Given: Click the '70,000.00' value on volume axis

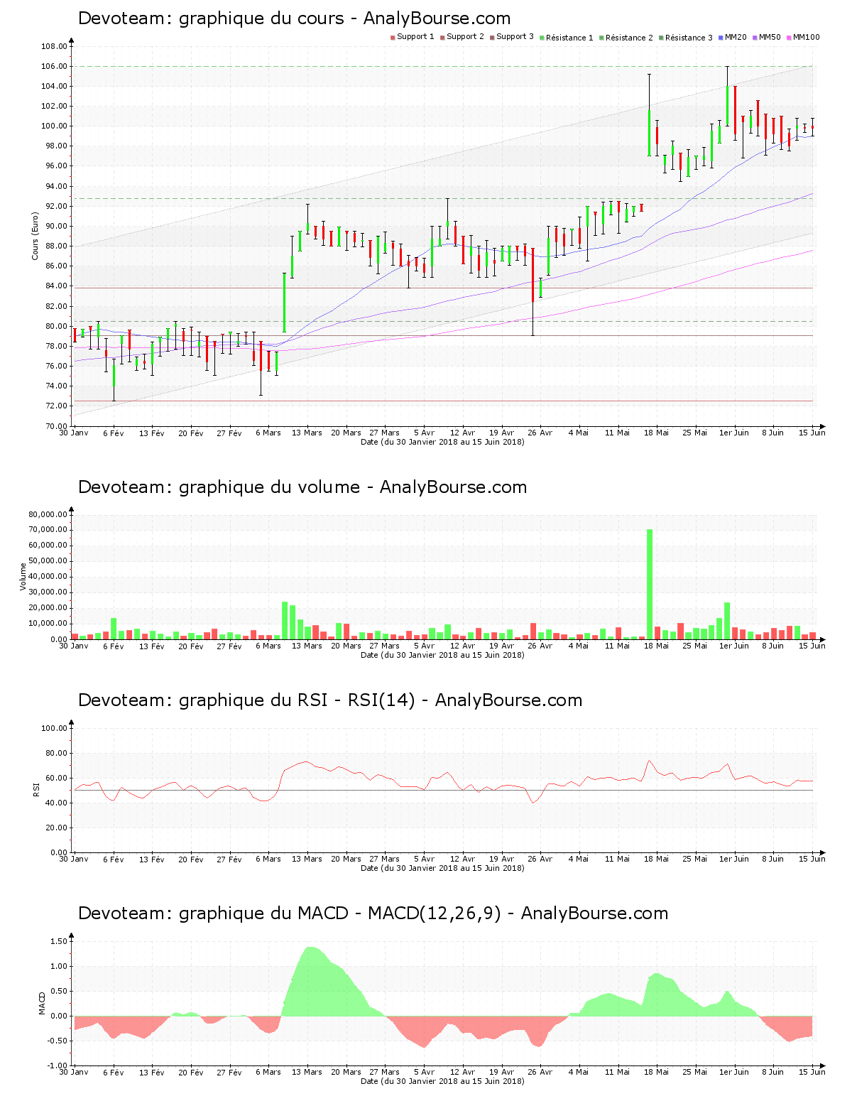Looking at the screenshot, I should tap(48, 530).
